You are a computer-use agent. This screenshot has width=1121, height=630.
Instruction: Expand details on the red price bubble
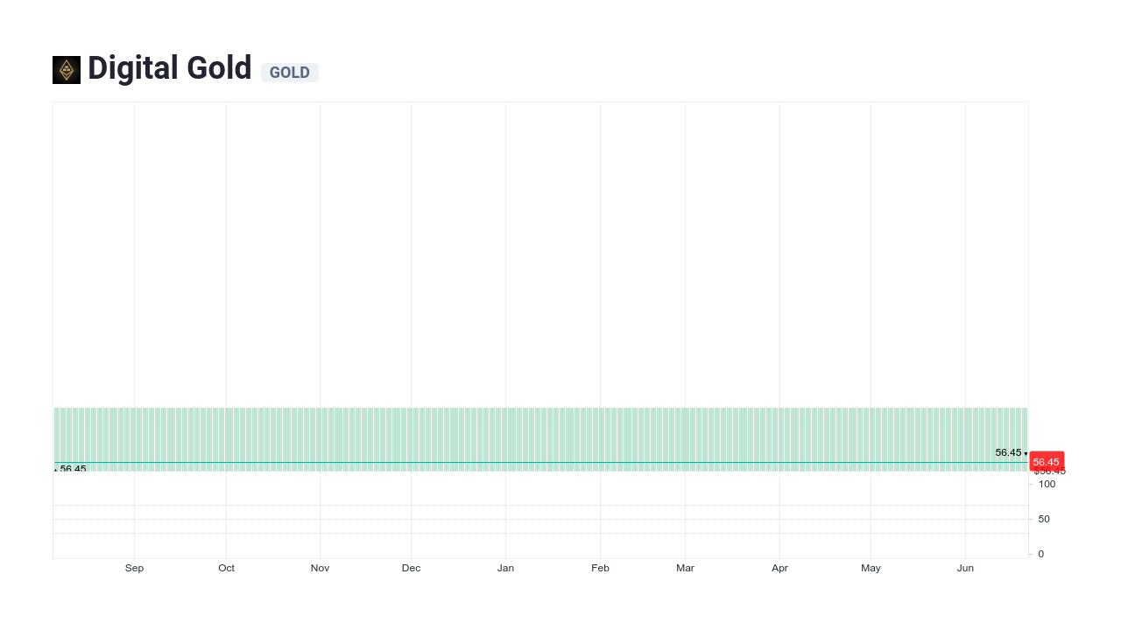[x=1046, y=461]
